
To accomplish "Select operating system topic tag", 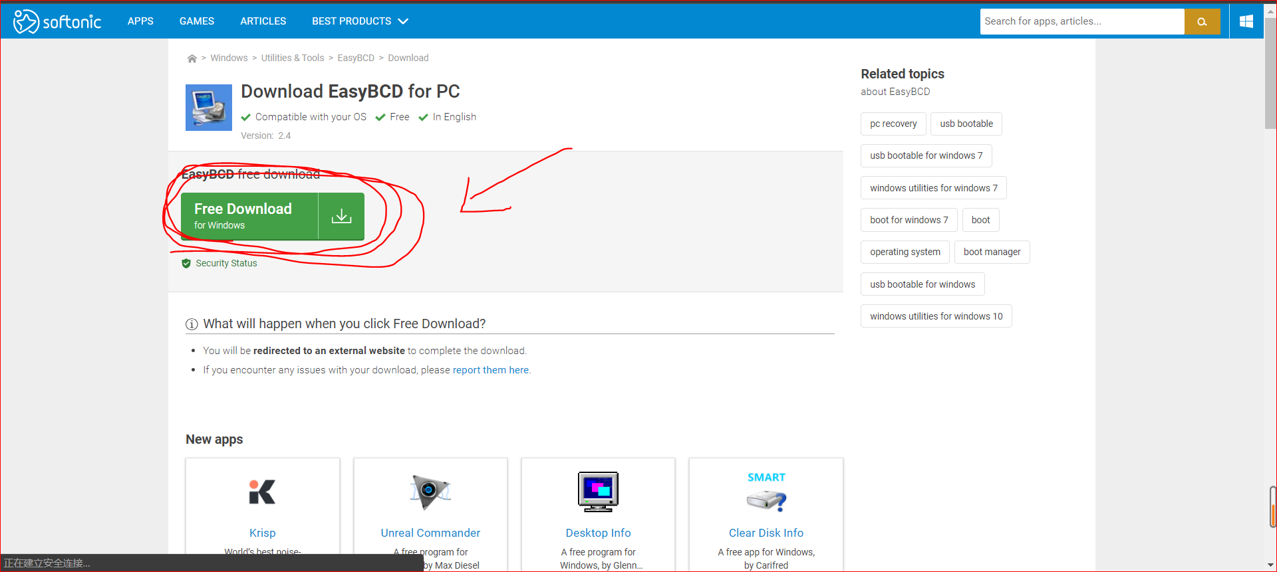I will [905, 252].
